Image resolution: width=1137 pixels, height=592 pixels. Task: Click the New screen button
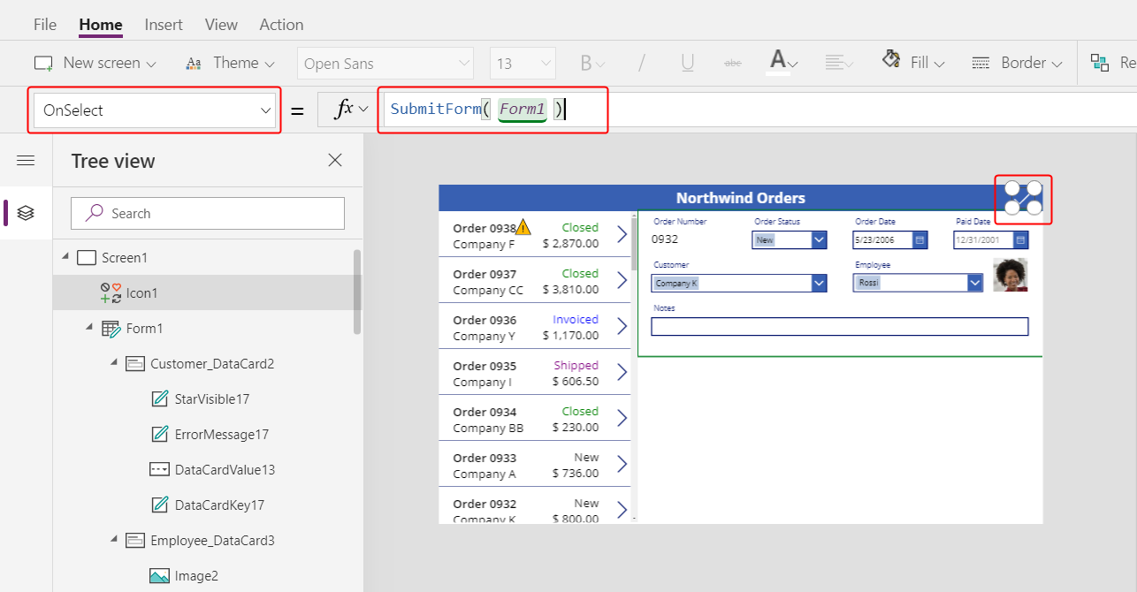click(95, 63)
